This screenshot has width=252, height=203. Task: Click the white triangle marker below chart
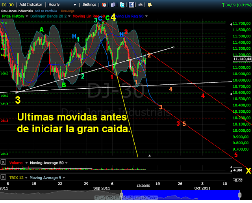(x=150, y=156)
